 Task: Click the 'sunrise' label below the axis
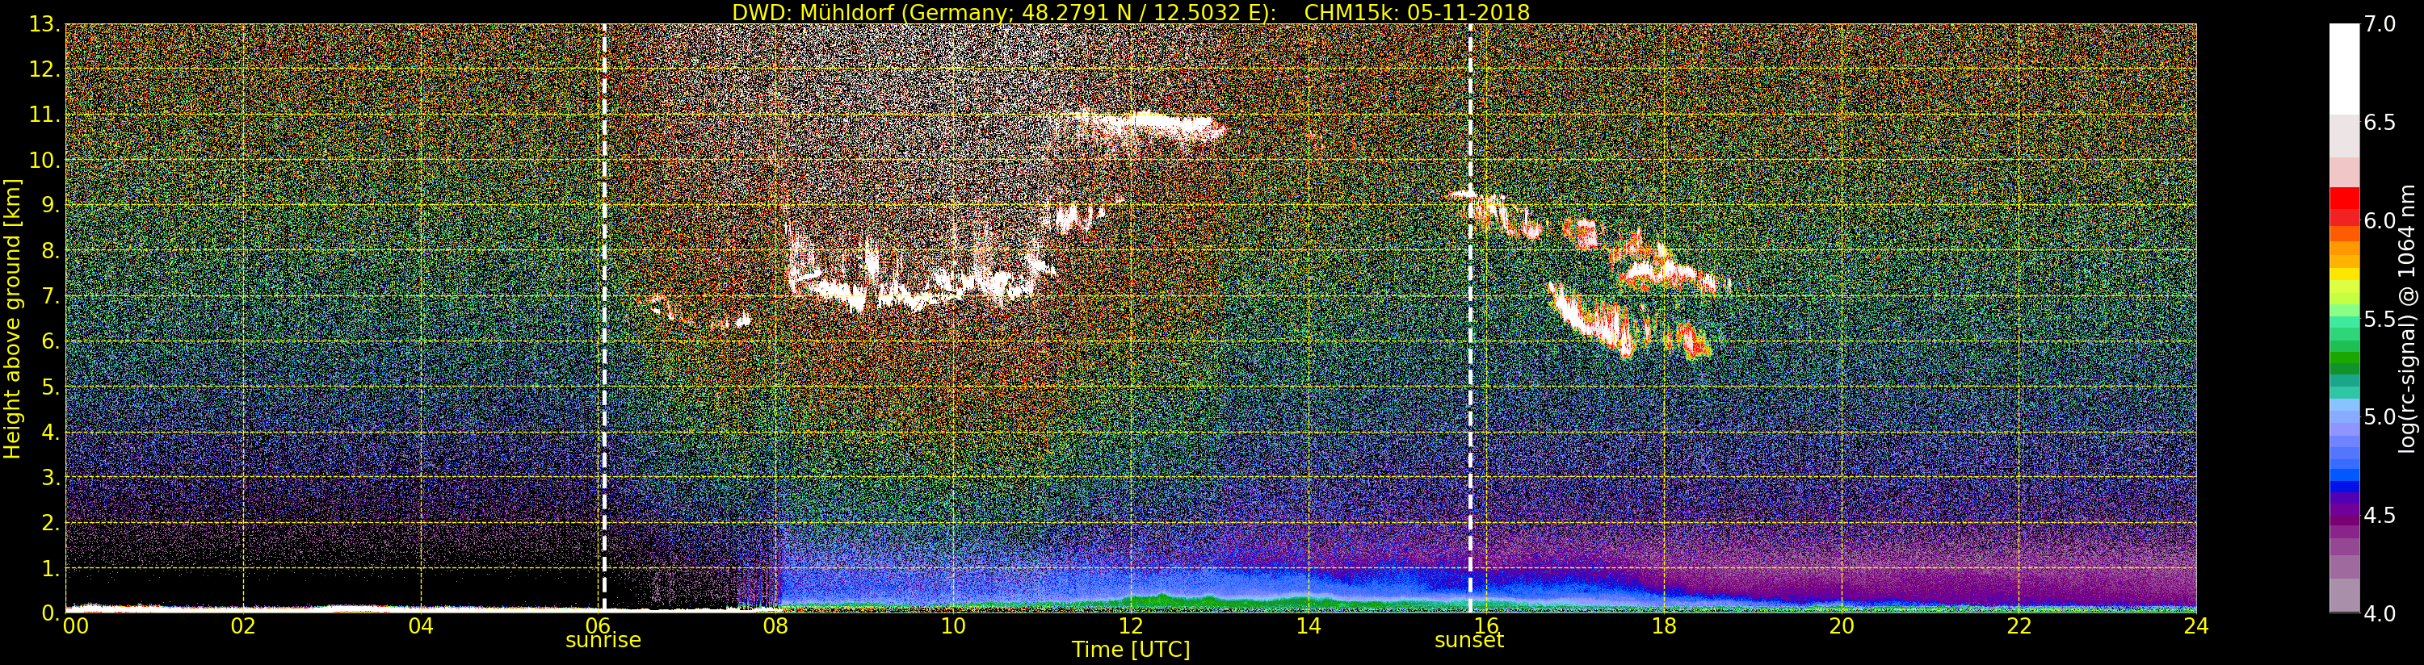pos(603,641)
